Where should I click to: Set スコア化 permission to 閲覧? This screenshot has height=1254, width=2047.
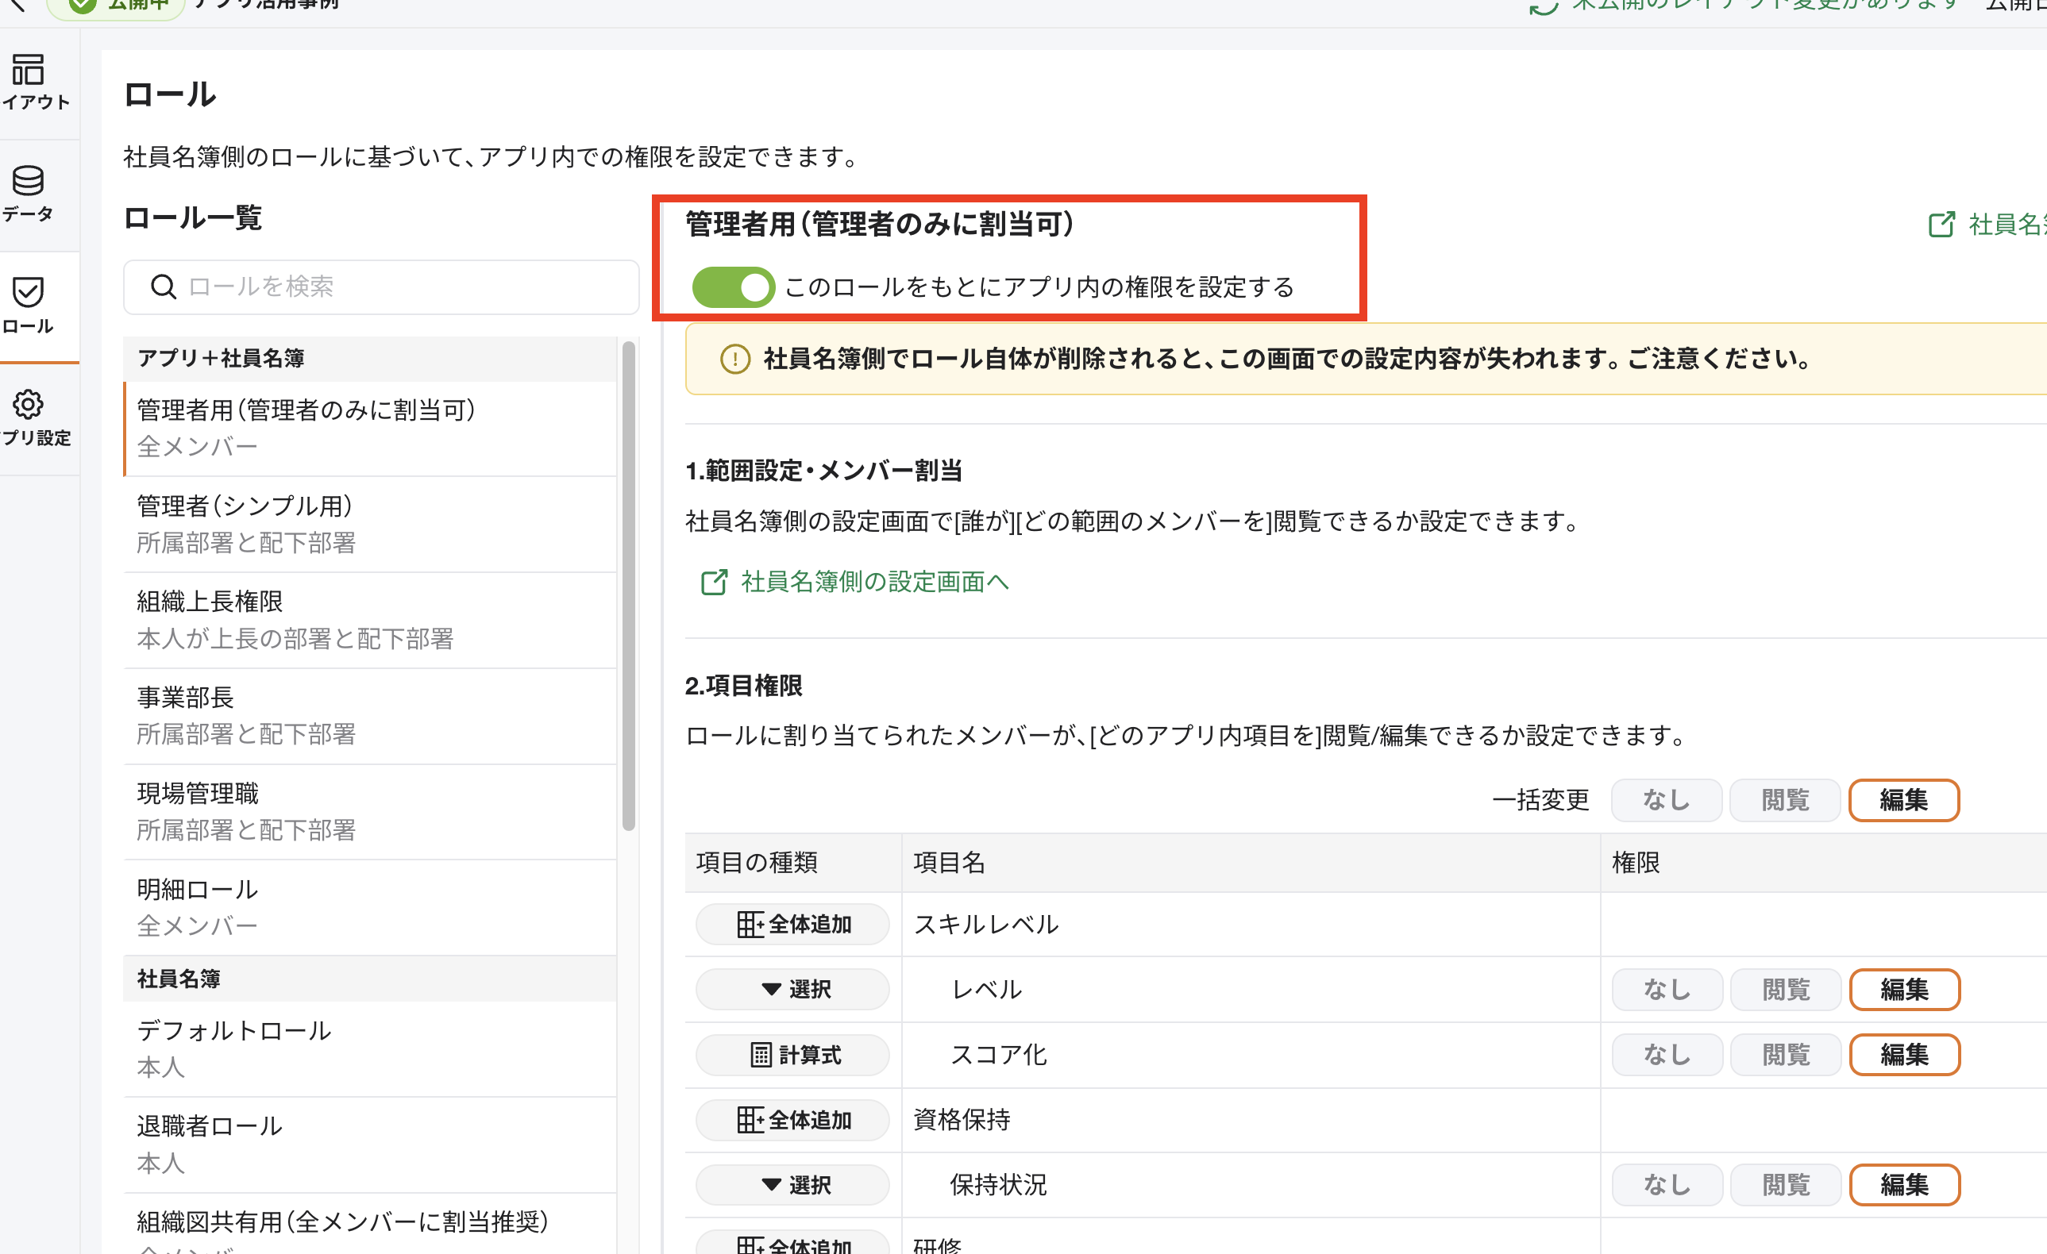(1784, 1055)
